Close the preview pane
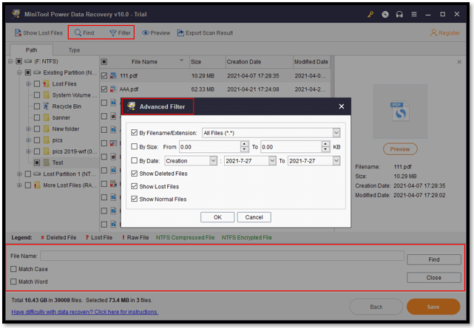 [459, 62]
